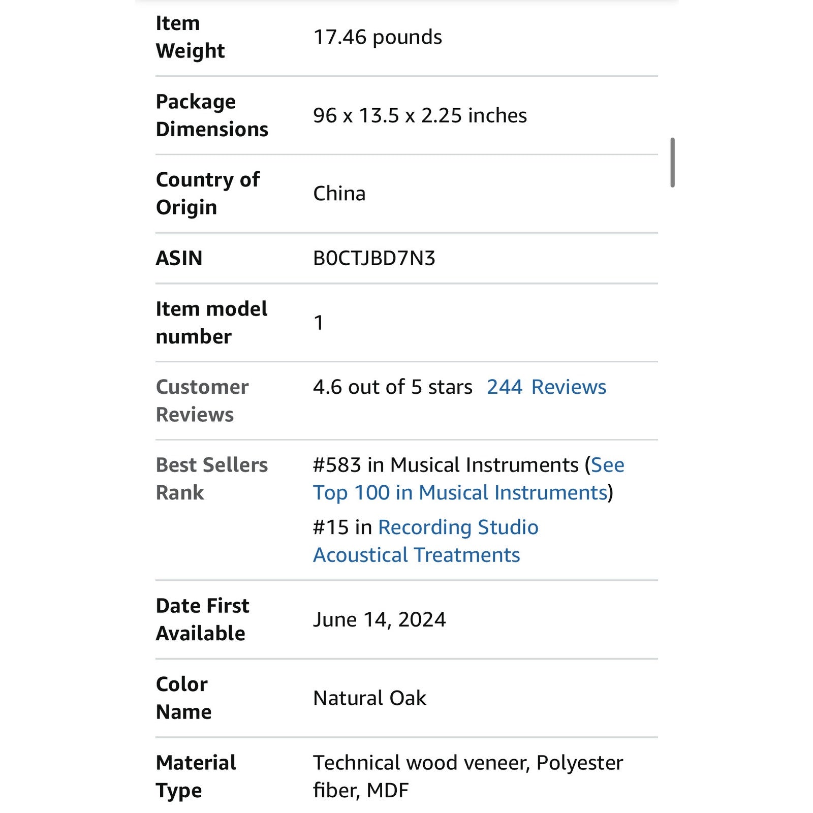Open Recording Studio Acoustical Treatments category link

[426, 541]
